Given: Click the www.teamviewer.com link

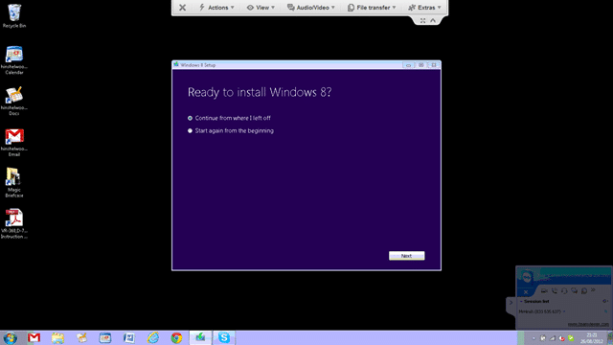Looking at the screenshot, I should pyautogui.click(x=588, y=324).
